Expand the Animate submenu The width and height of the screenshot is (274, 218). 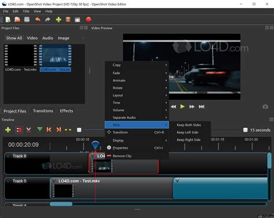point(137,80)
